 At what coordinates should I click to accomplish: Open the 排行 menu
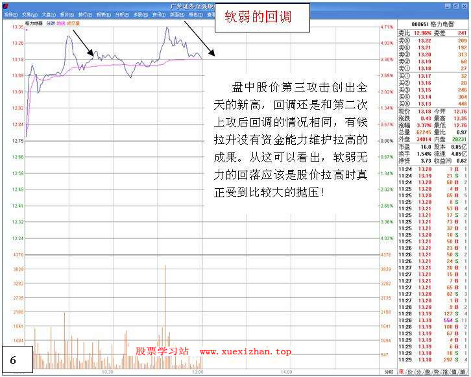[85, 14]
